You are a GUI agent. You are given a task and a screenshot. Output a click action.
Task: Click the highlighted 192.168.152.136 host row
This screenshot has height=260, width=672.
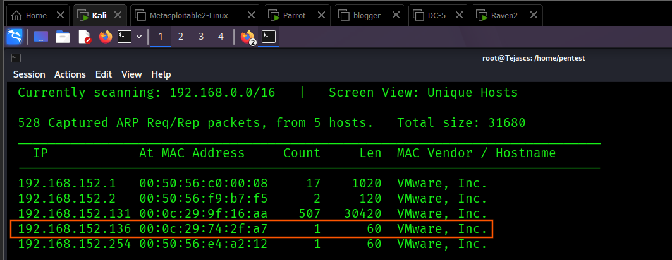[252, 228]
